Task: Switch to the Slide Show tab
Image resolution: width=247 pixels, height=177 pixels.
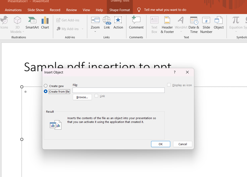Action: tap(35, 10)
